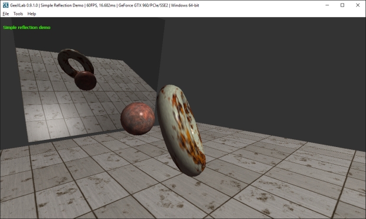Maximize the GeeXLab window
Viewport: 366px width, 219px height.
[x=342, y=5]
